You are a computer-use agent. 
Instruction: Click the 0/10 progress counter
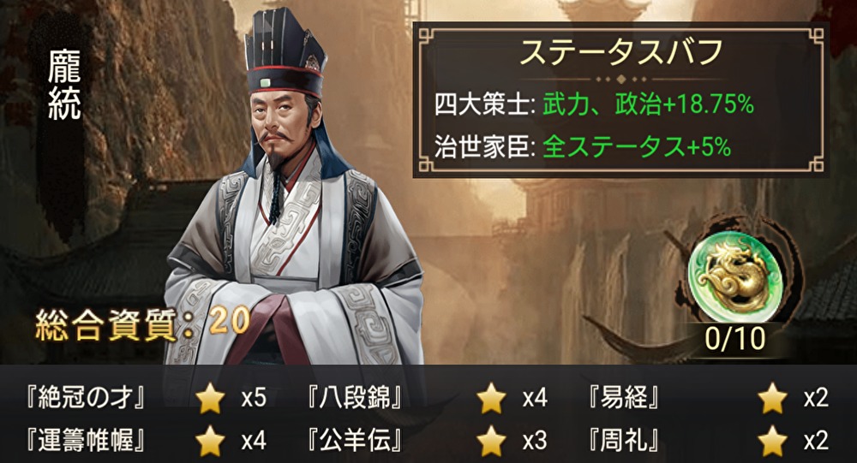pos(735,339)
